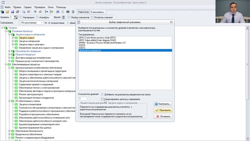Click the Применить button

(x=163, y=110)
